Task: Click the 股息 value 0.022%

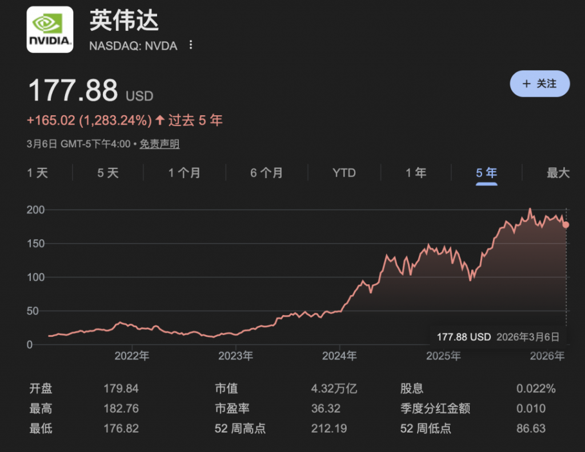Action: point(536,389)
